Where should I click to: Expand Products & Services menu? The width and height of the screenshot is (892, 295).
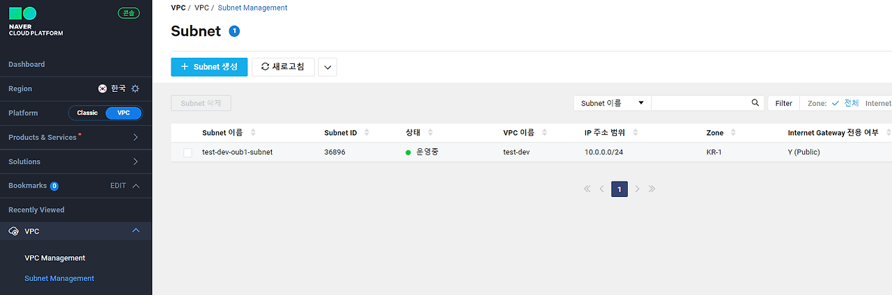pyautogui.click(x=136, y=137)
